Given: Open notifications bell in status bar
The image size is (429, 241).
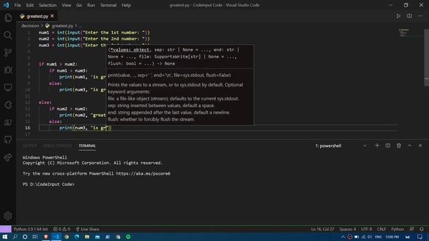Looking at the screenshot, I should [422, 229].
